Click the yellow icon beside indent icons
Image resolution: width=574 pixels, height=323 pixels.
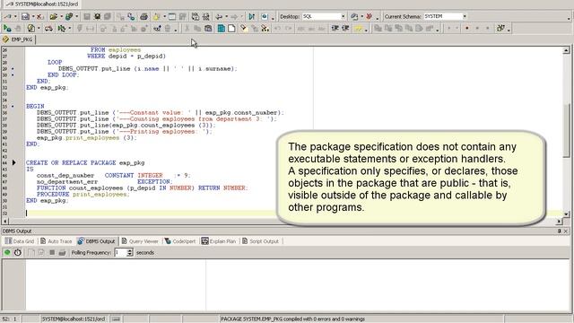coord(359,28)
